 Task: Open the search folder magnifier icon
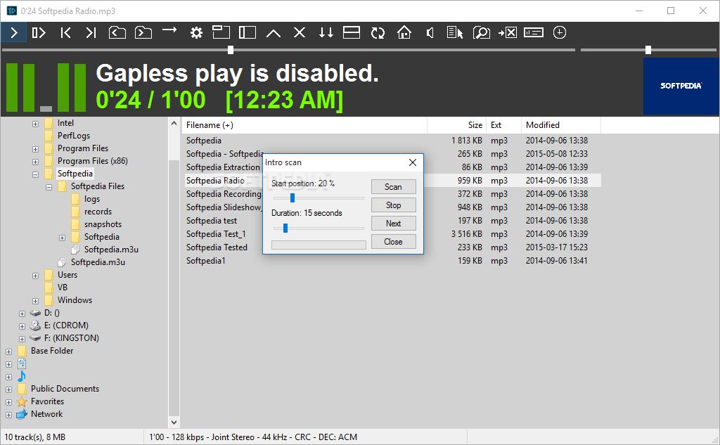[481, 32]
